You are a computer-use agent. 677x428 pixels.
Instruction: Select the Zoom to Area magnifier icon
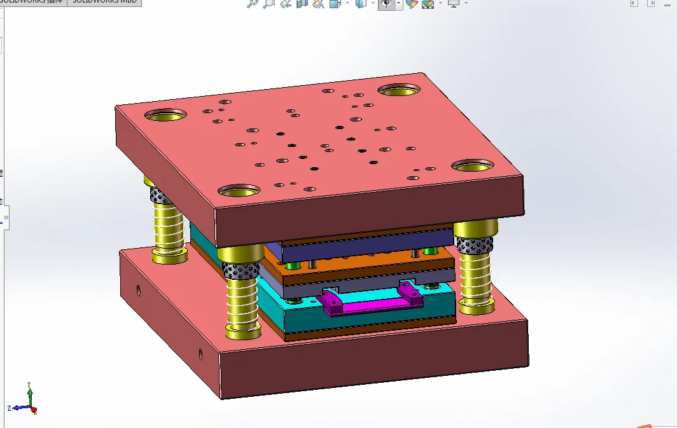[x=269, y=3]
